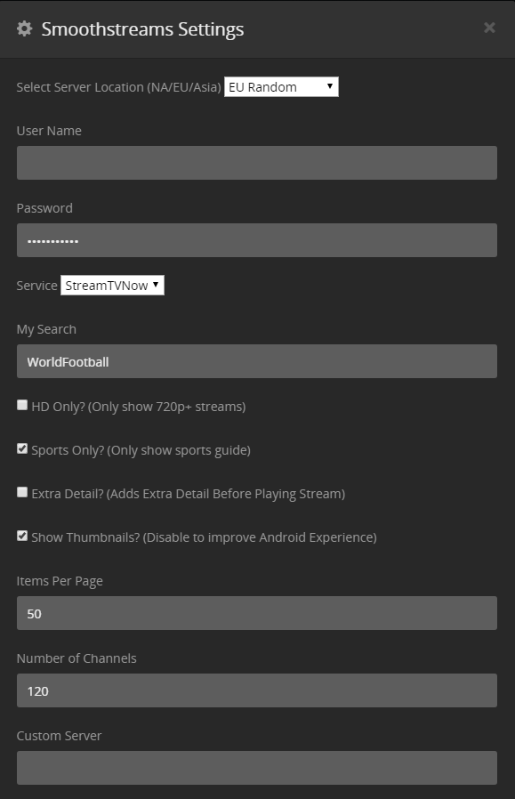515x799 pixels.
Task: Enable the HD Only checkbox
Action: click(22, 405)
